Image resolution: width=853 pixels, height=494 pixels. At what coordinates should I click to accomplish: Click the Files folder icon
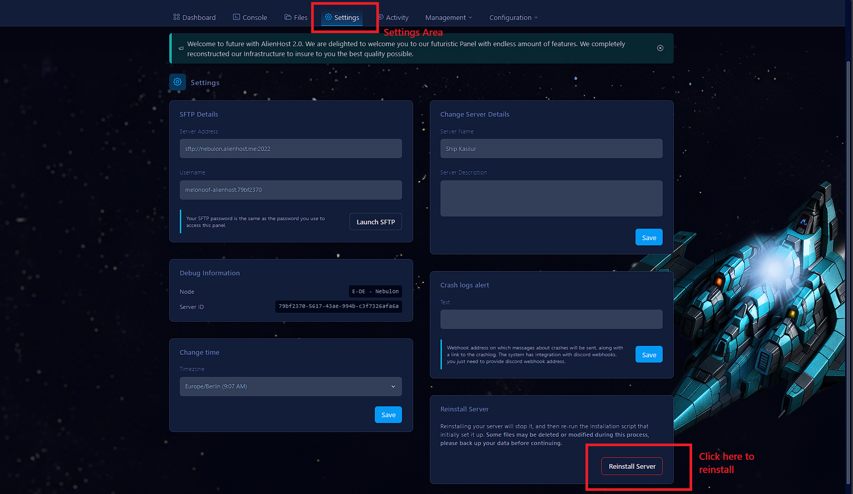pyautogui.click(x=288, y=17)
